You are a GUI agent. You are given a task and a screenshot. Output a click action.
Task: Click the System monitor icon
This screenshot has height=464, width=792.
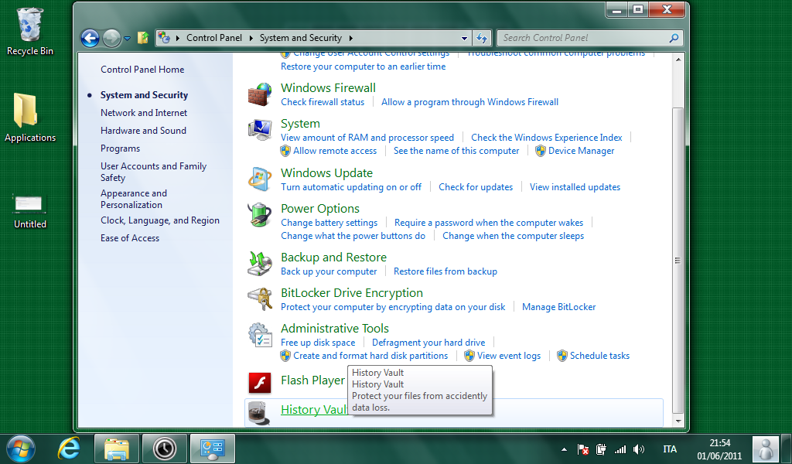pos(260,130)
